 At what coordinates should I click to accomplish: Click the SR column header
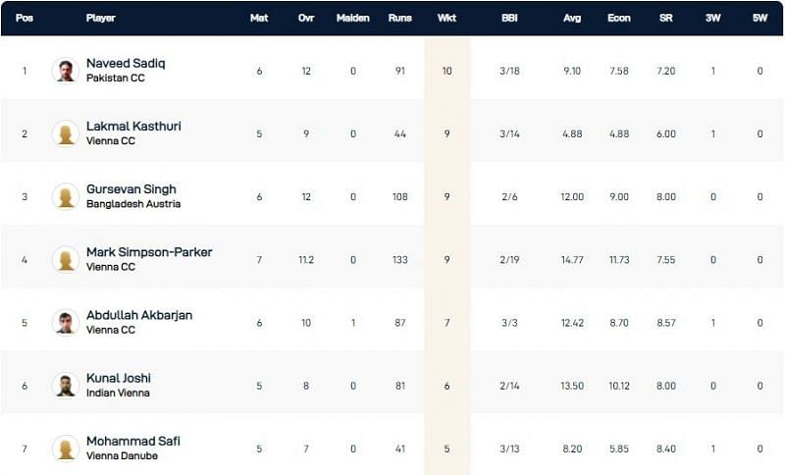(665, 18)
